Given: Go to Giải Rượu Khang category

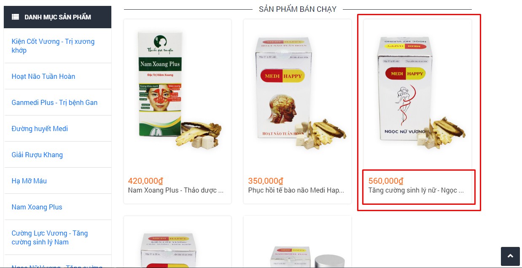Looking at the screenshot, I should pos(37,155).
